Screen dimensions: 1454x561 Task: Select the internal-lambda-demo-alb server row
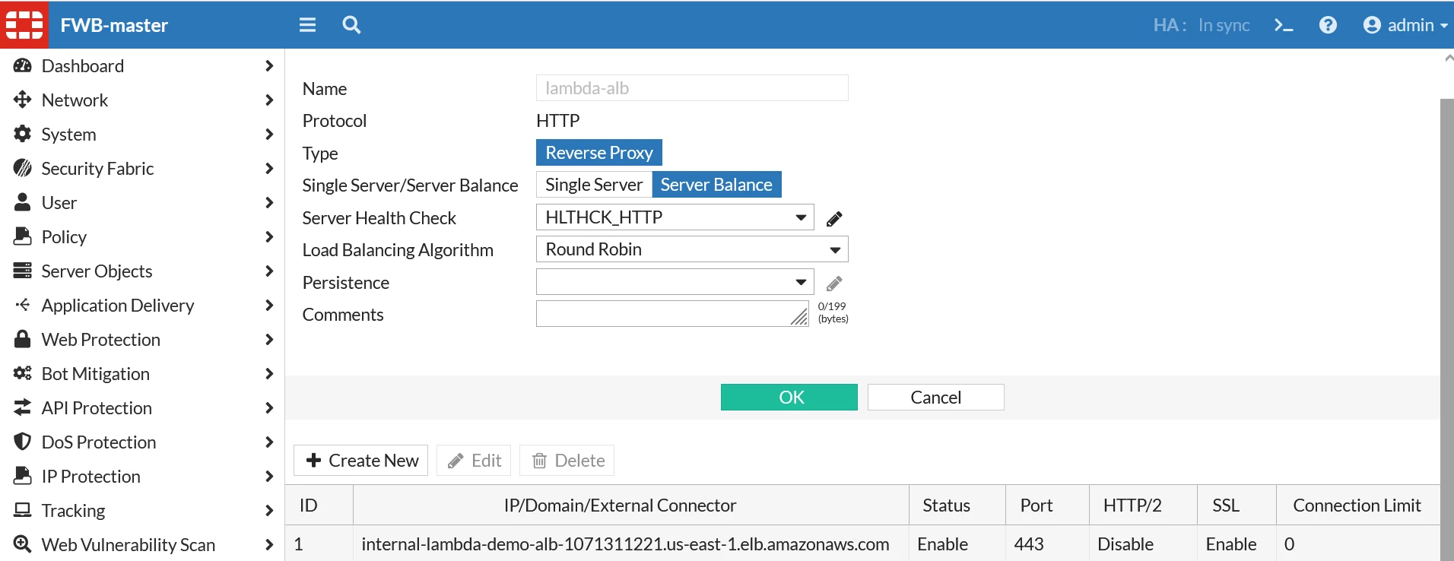[x=862, y=544]
